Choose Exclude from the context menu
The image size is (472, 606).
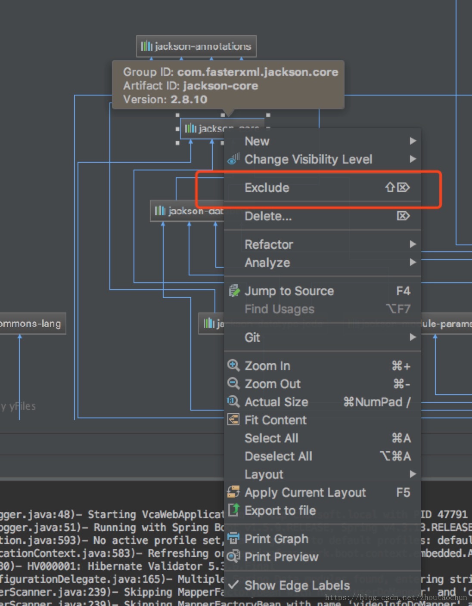322,188
